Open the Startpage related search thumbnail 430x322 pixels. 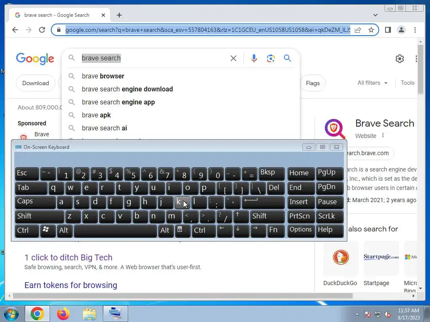pyautogui.click(x=381, y=258)
